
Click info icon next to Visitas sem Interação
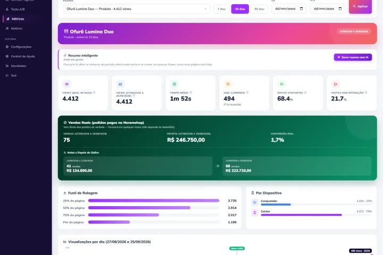point(366,93)
